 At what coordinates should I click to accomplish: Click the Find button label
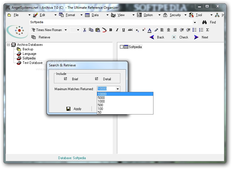click(213, 22)
